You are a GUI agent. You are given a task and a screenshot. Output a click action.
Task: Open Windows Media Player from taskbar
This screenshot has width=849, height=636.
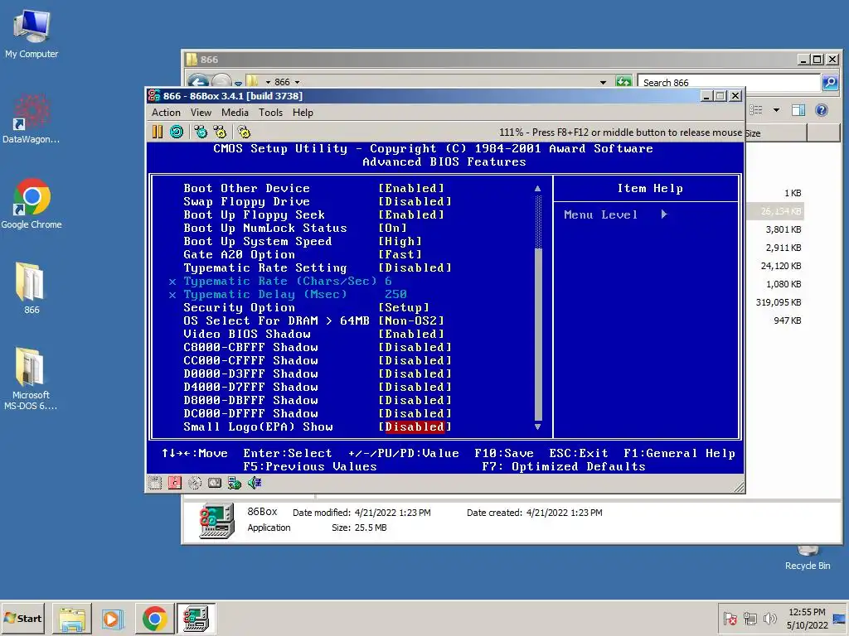[x=113, y=618]
